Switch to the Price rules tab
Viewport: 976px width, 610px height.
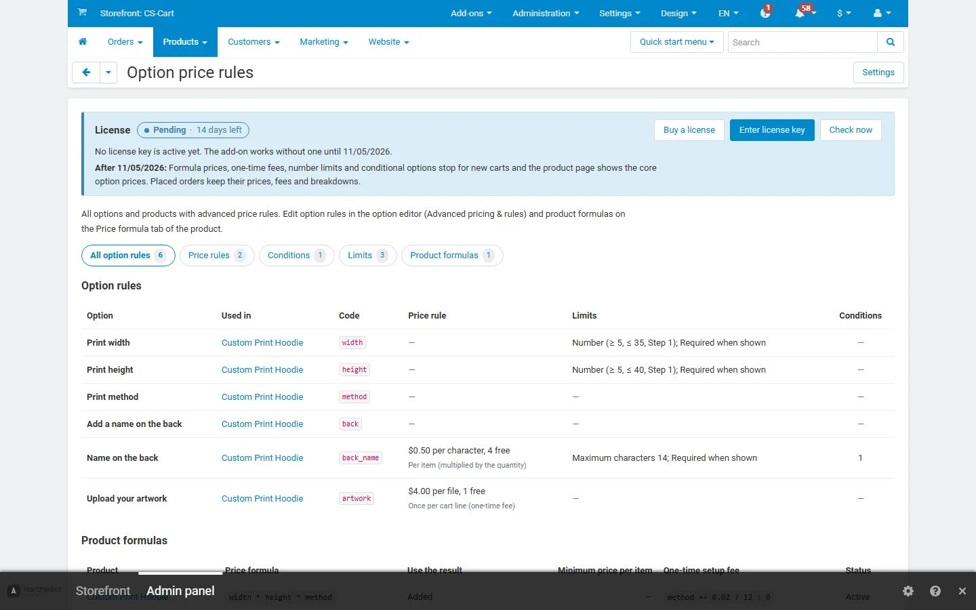click(217, 256)
